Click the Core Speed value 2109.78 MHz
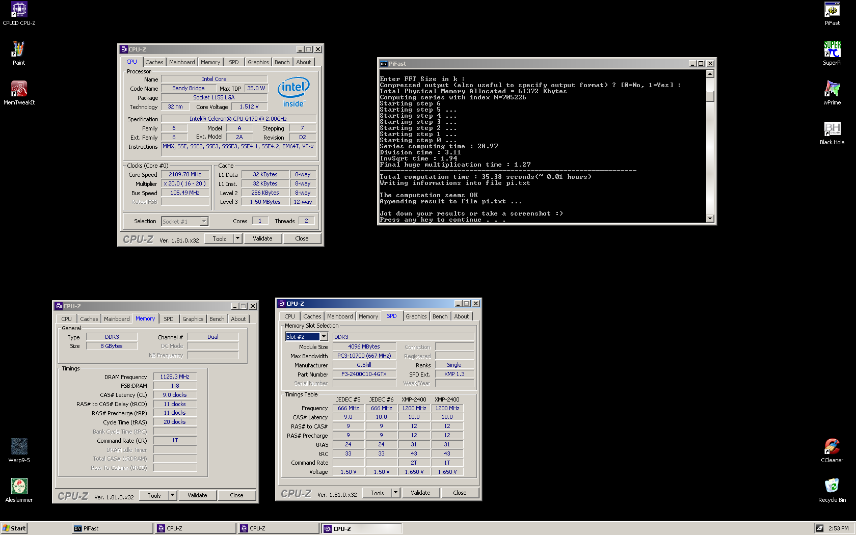The width and height of the screenshot is (856, 535). pos(185,174)
